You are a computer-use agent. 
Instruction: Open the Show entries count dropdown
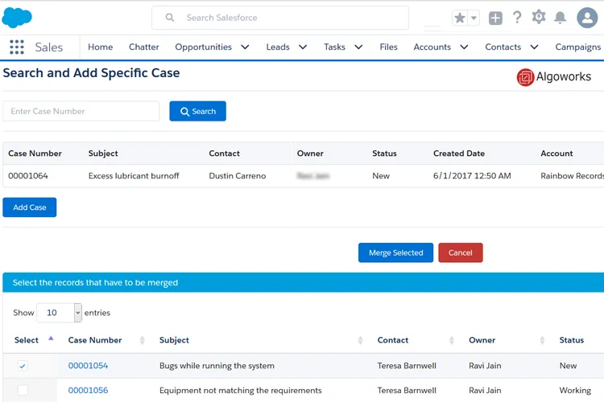(59, 313)
